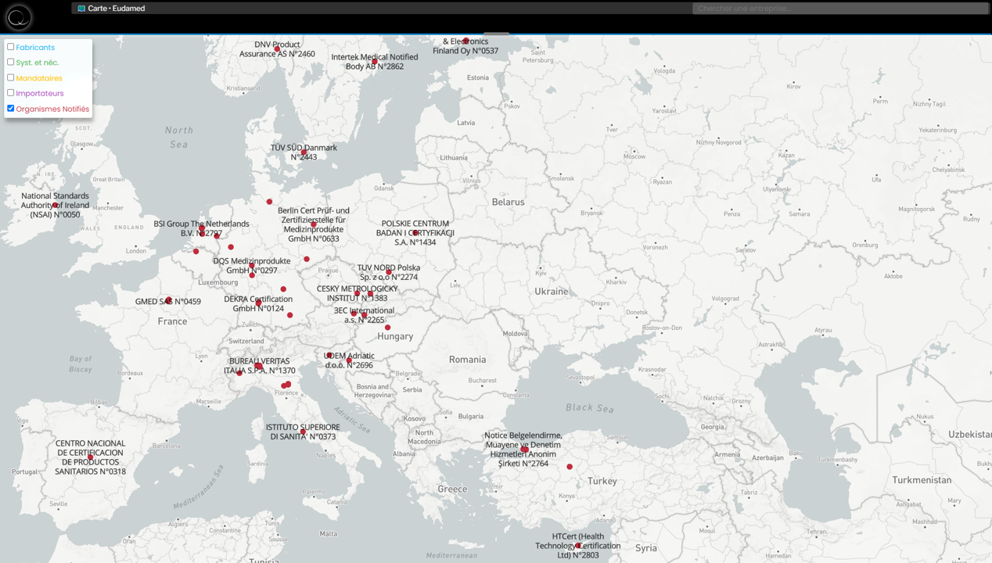The width and height of the screenshot is (992, 563).
Task: Select the DNV Product Assurance AS N°2460 marker
Action: (277, 49)
